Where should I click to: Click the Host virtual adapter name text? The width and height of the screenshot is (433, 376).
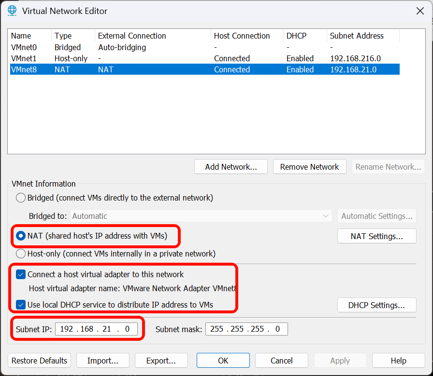pos(132,288)
